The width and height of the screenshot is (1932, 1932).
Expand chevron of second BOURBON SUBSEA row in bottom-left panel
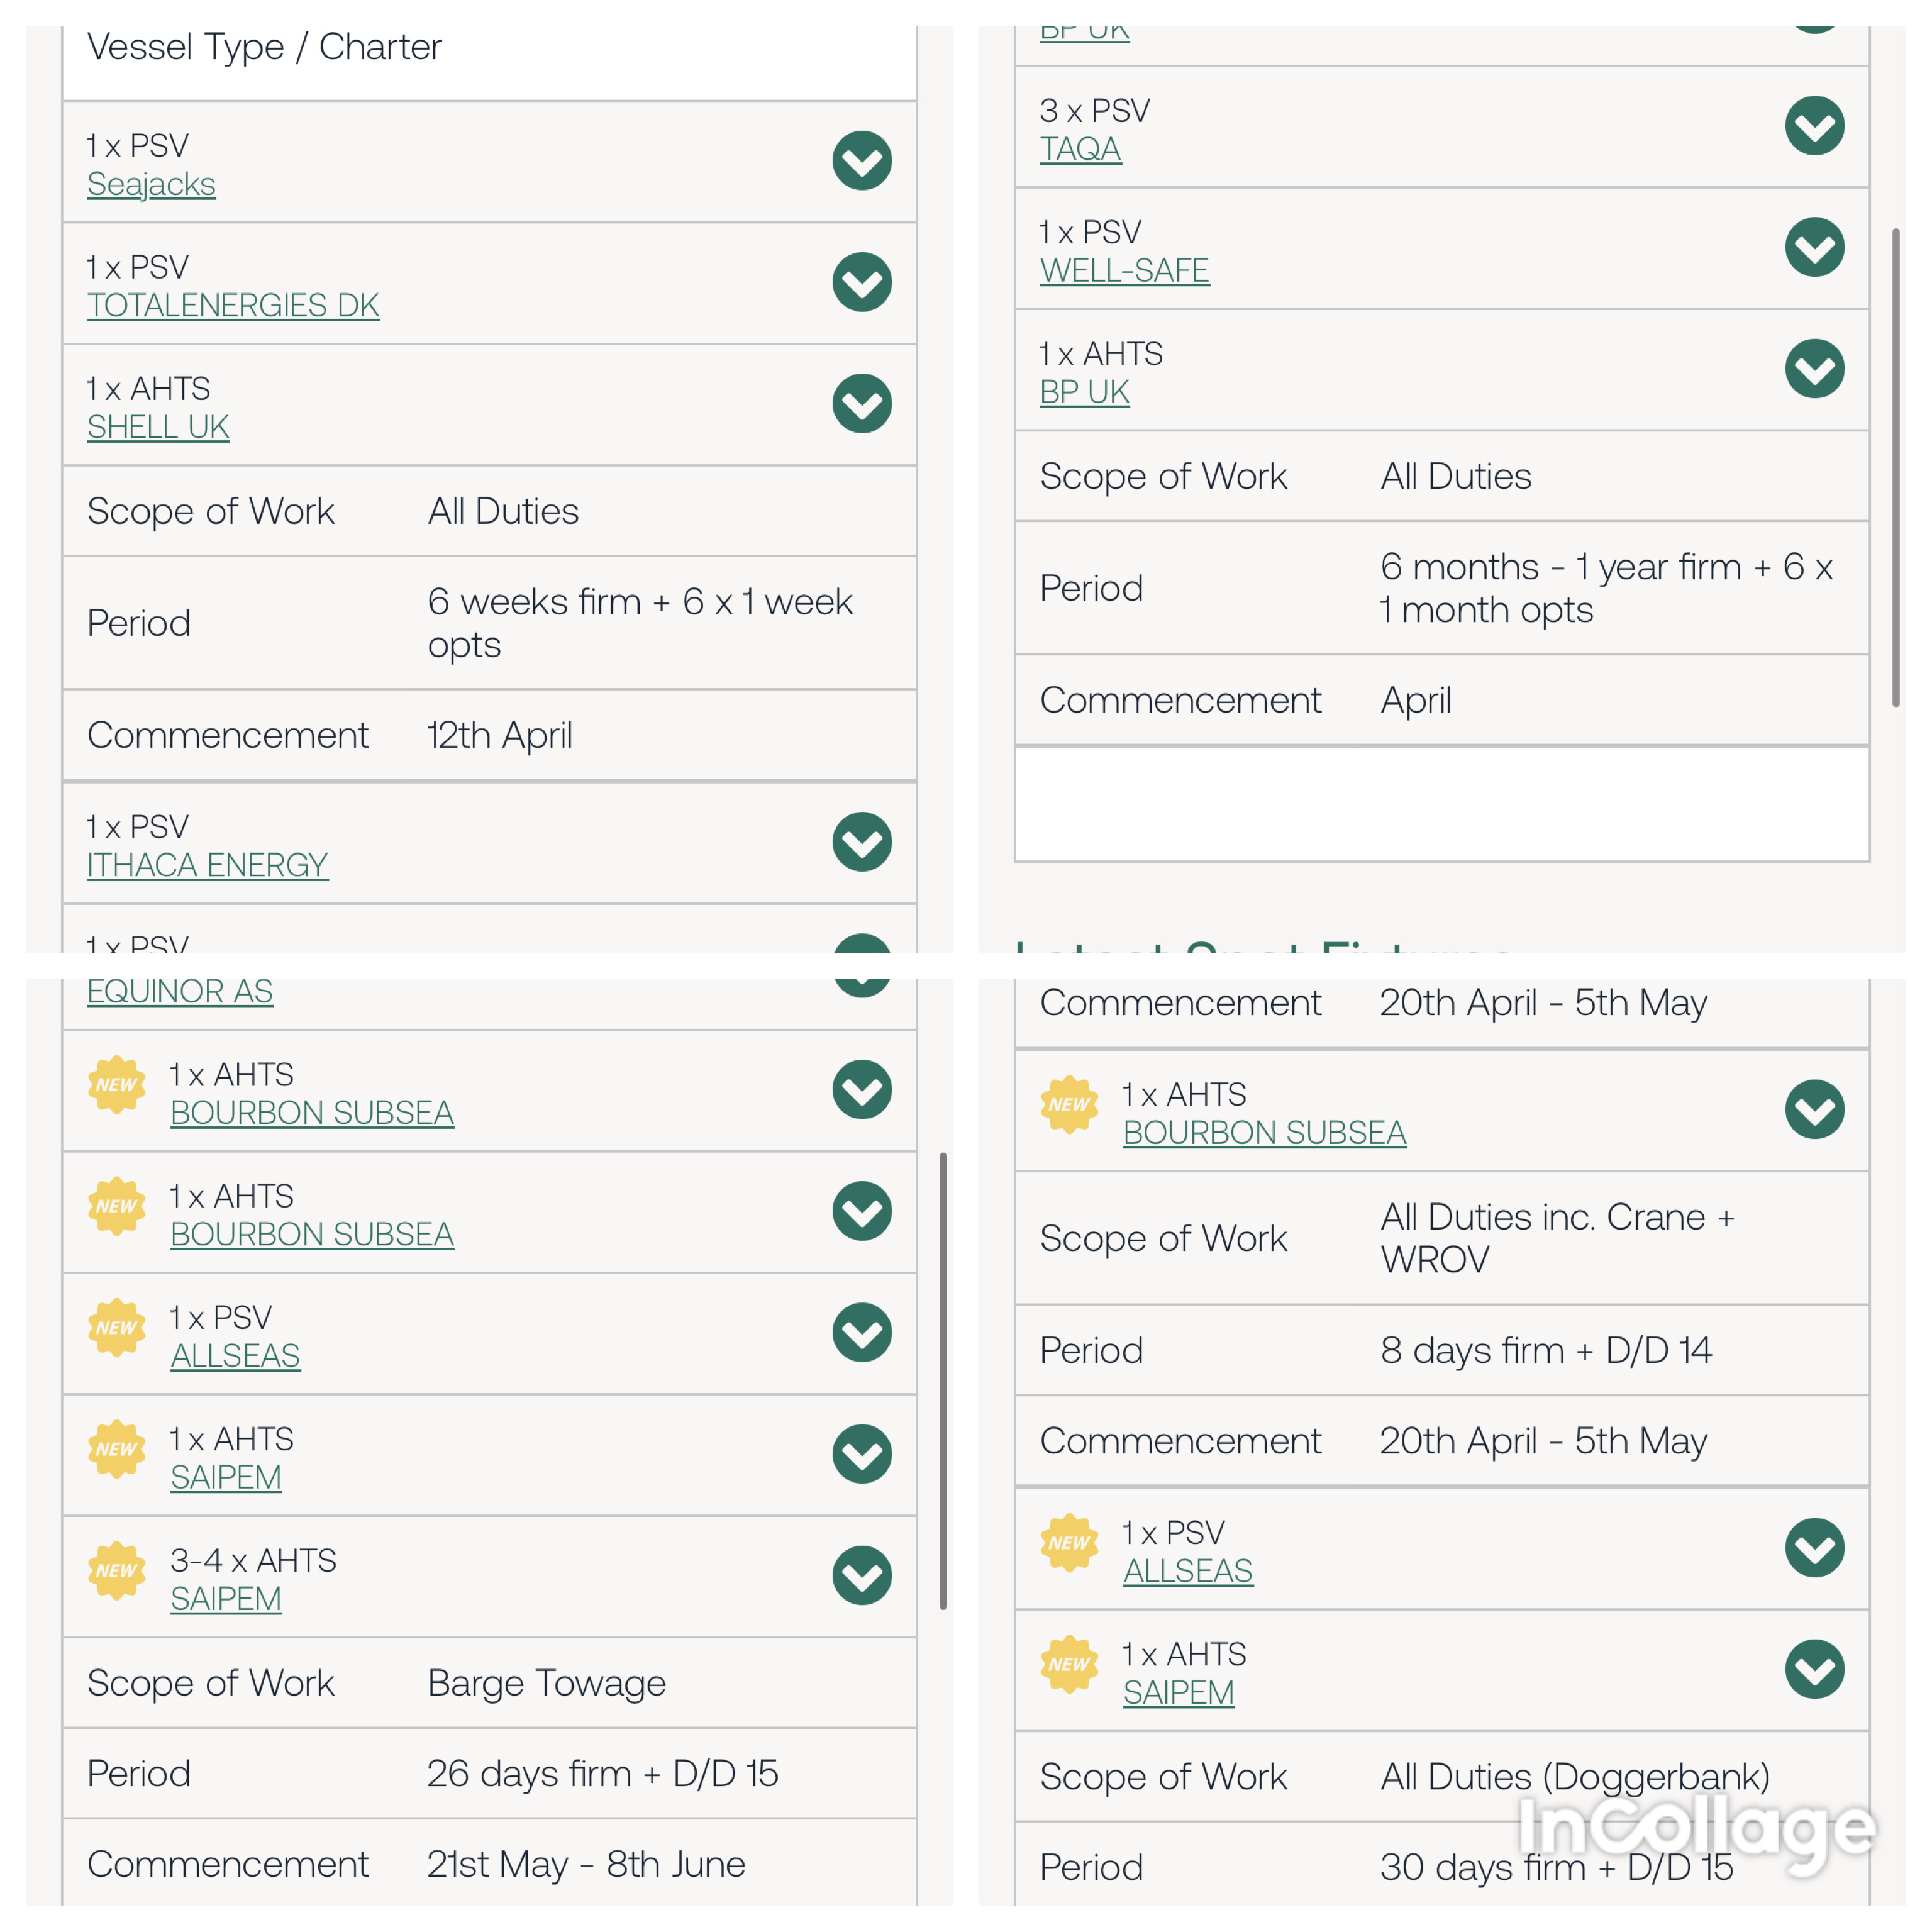(x=862, y=1211)
